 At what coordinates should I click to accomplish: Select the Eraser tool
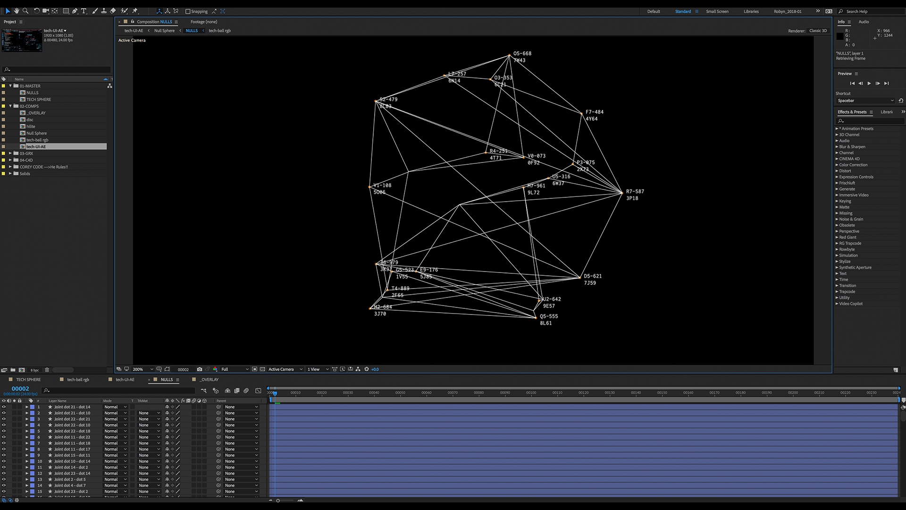coord(113,11)
